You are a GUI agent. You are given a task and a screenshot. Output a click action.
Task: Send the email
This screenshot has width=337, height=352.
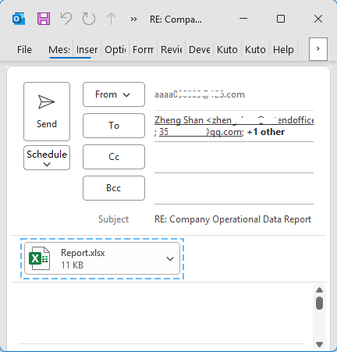pyautogui.click(x=47, y=112)
